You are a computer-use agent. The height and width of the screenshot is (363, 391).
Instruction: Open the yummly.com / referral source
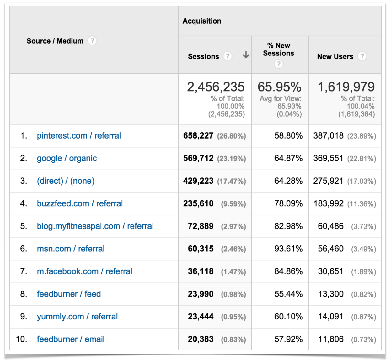pyautogui.click(x=77, y=317)
